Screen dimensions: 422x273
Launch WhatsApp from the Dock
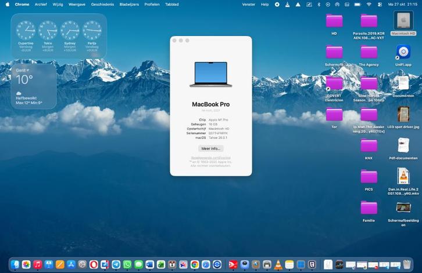[127, 264]
